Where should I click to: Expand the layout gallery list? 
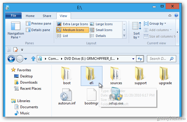pos(124,35)
